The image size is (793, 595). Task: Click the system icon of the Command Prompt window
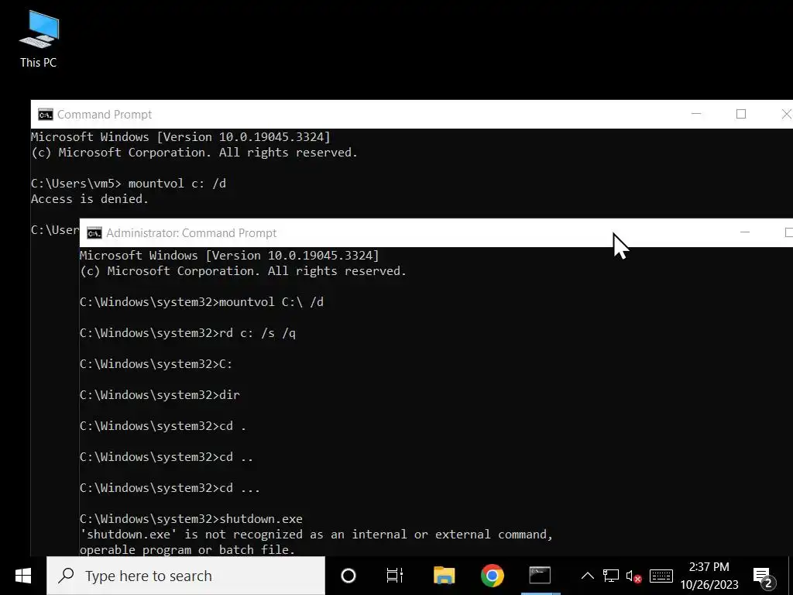click(x=46, y=115)
